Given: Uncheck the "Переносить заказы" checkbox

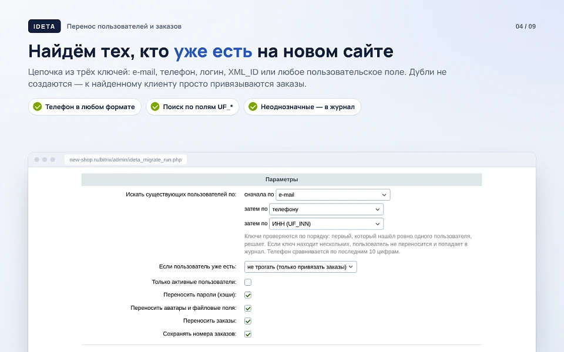Looking at the screenshot, I should coord(248,321).
